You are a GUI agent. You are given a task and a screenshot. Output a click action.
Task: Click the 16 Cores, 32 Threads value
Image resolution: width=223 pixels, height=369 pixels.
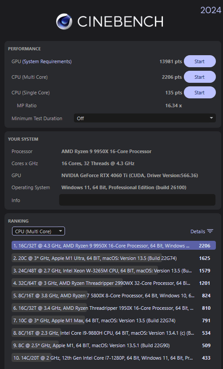pos(98,163)
